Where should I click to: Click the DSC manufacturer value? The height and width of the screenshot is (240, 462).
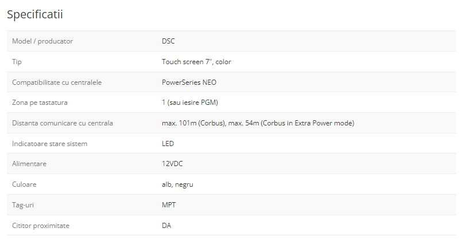pyautogui.click(x=168, y=41)
